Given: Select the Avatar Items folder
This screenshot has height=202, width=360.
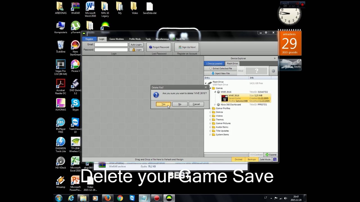Looking at the screenshot, I should point(222,127).
